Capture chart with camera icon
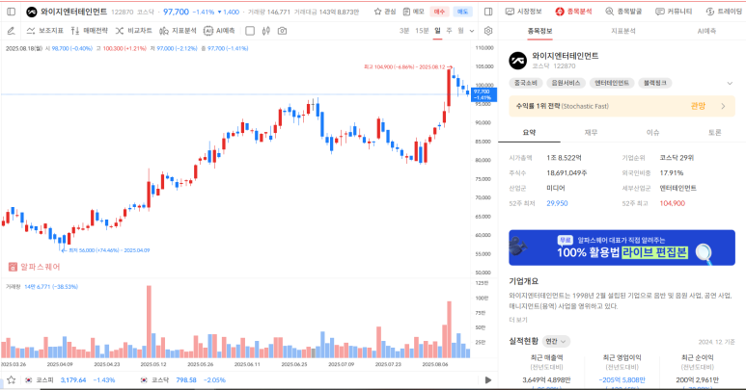 point(282,31)
